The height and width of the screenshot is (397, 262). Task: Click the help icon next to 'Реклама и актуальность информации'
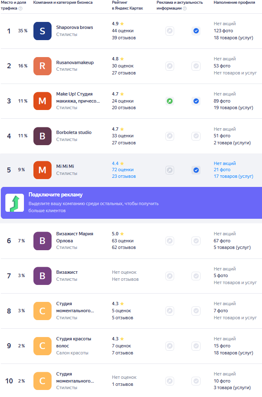pos(185,8)
